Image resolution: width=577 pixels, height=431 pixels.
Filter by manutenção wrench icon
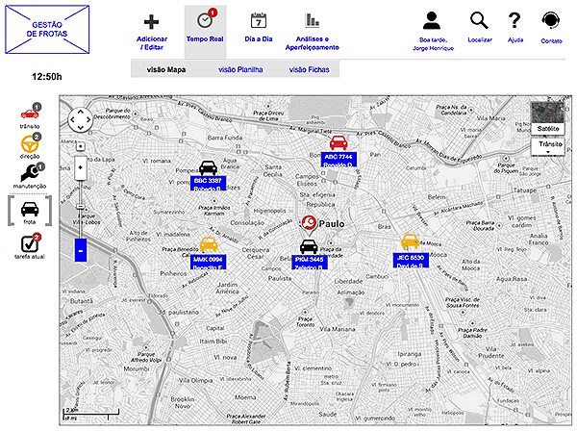pyautogui.click(x=31, y=172)
